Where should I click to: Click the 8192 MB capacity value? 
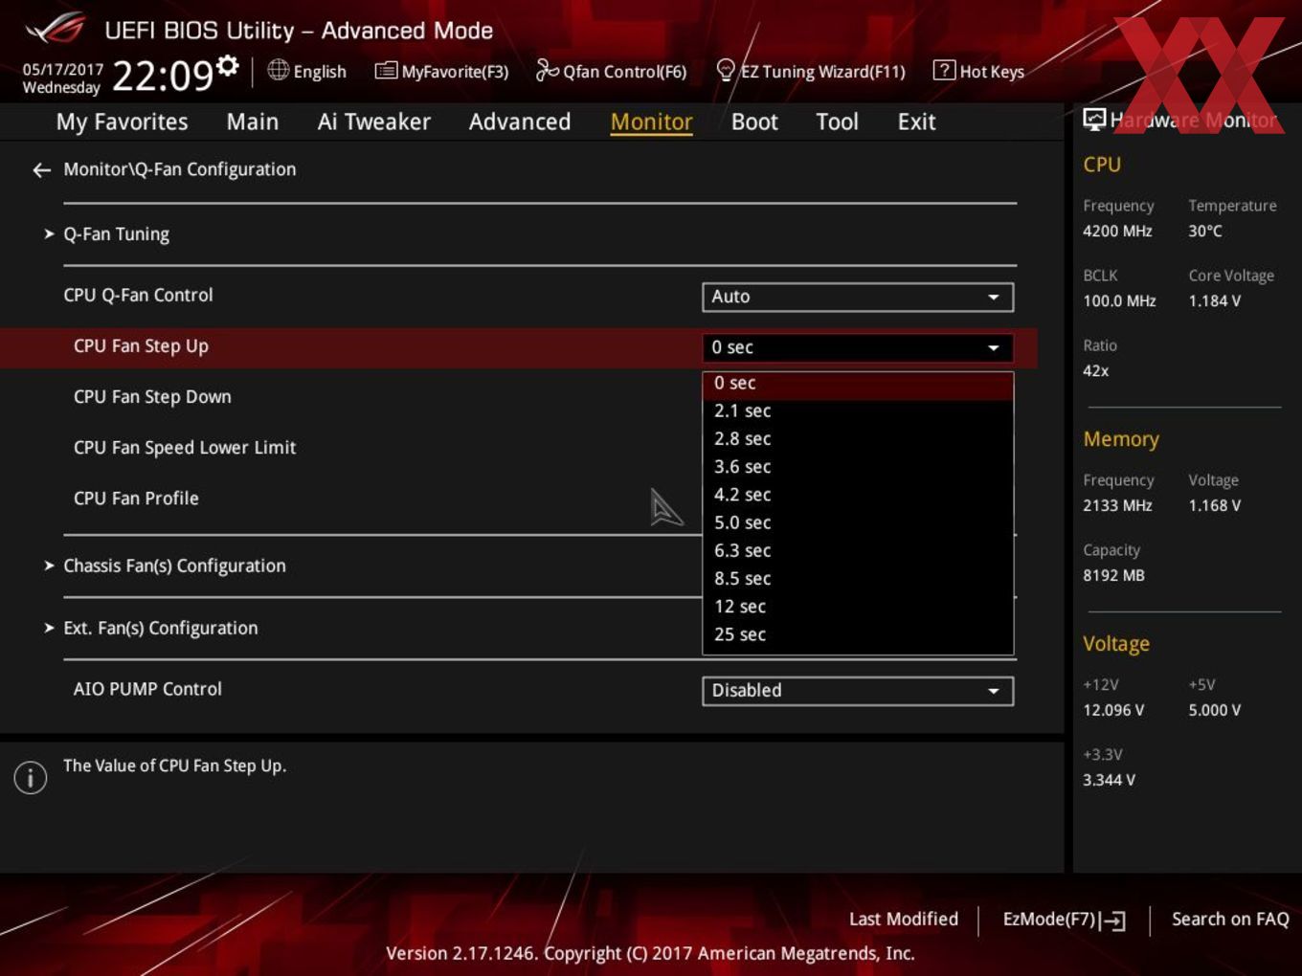coord(1113,576)
